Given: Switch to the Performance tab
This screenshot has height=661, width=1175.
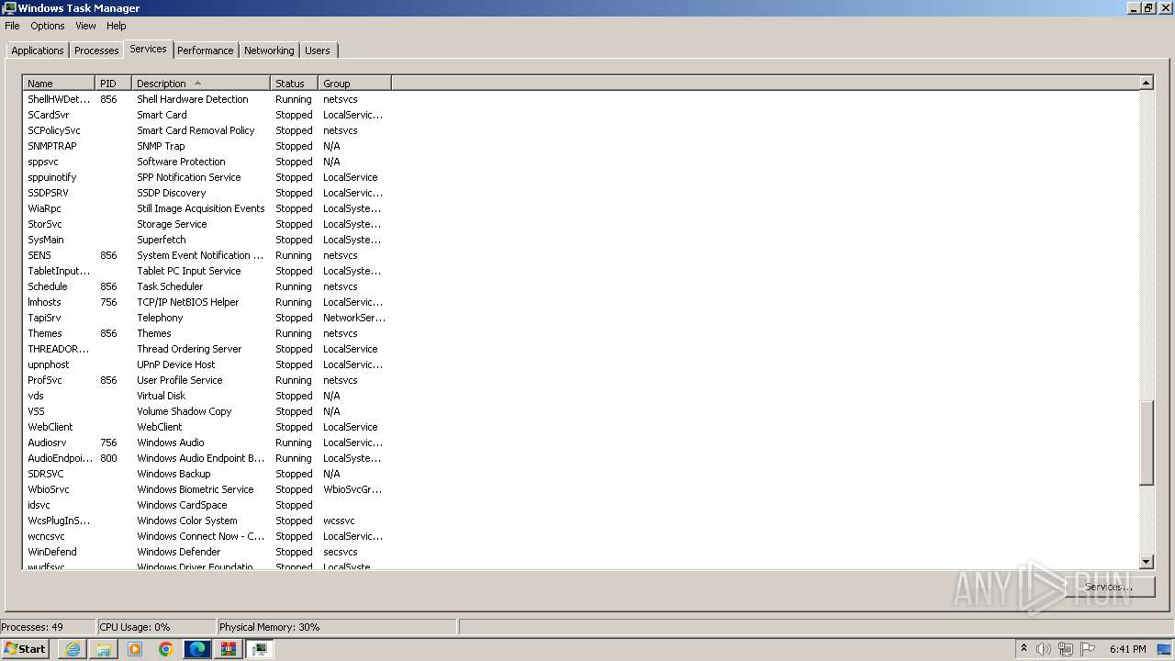Looking at the screenshot, I should pos(206,50).
